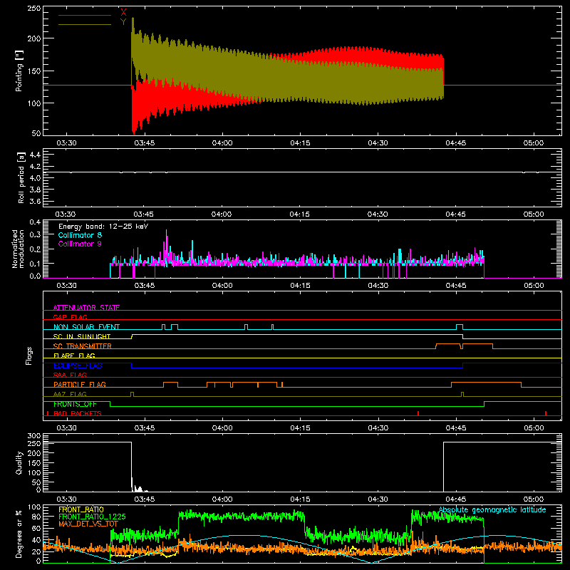Click the GAP_FLAG label
The image size is (570, 570).
[70, 317]
